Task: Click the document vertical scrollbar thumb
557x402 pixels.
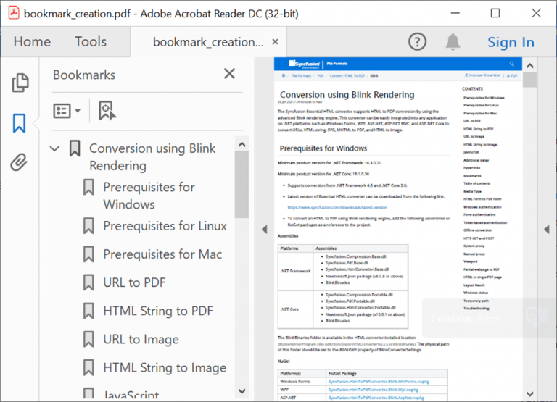Action: 530,80
